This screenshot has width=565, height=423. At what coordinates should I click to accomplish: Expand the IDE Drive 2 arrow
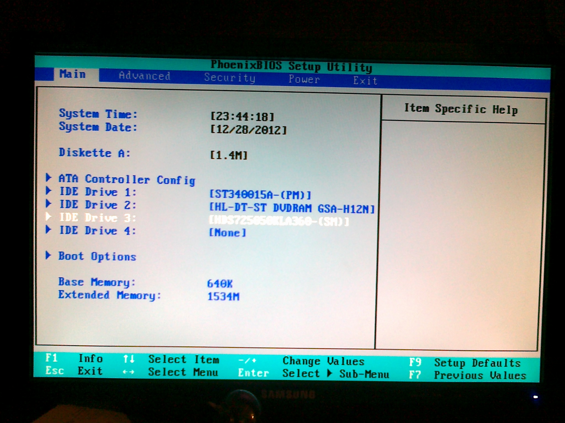[x=49, y=204]
